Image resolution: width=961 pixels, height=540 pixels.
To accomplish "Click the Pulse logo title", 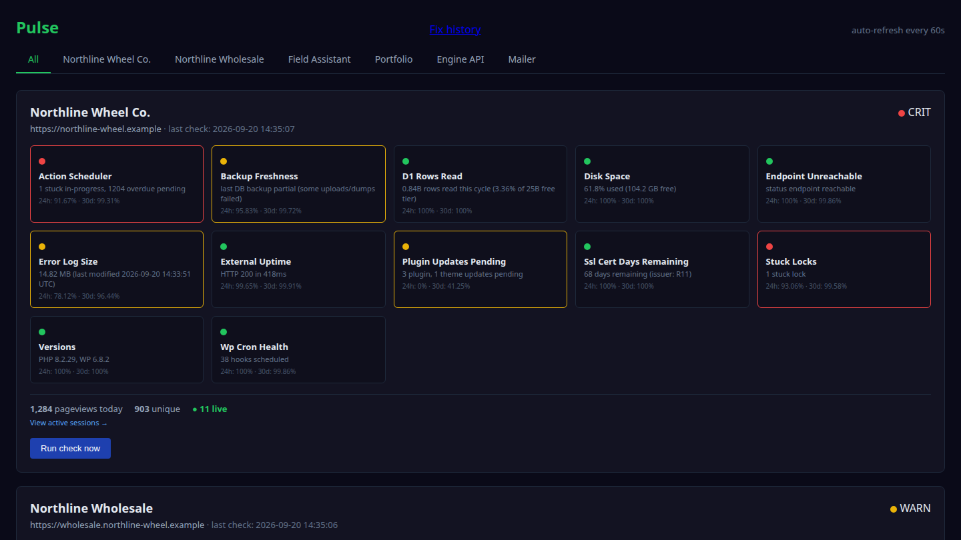I will pyautogui.click(x=37, y=28).
